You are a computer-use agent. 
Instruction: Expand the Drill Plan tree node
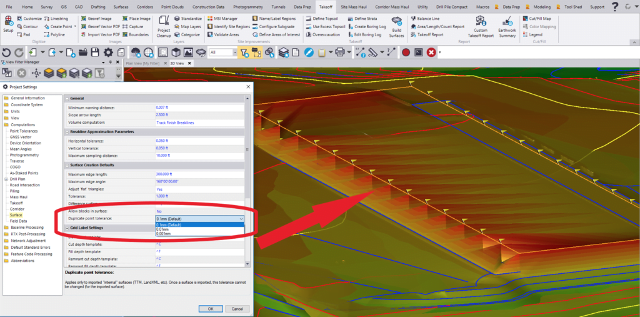tap(6, 178)
